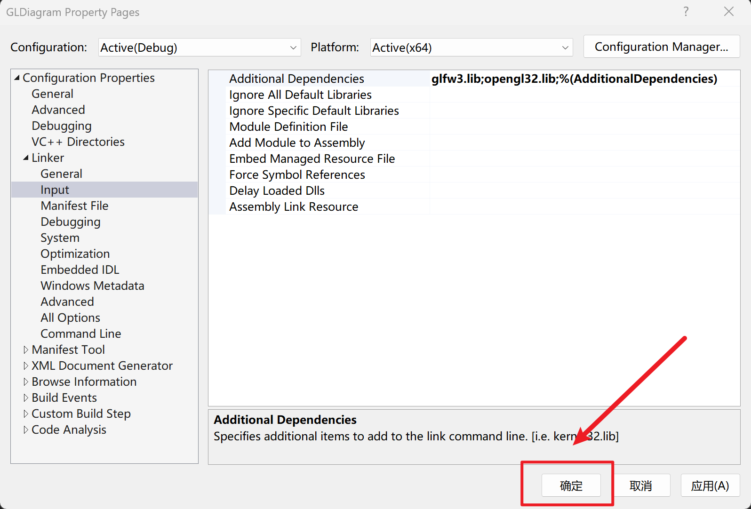Select Delay Loaded Dlls property
The image size is (751, 509).
click(277, 191)
